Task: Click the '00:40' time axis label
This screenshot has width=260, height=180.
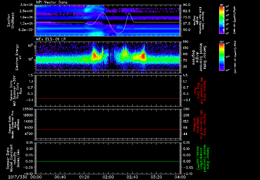Action: pyautogui.click(x=60, y=177)
